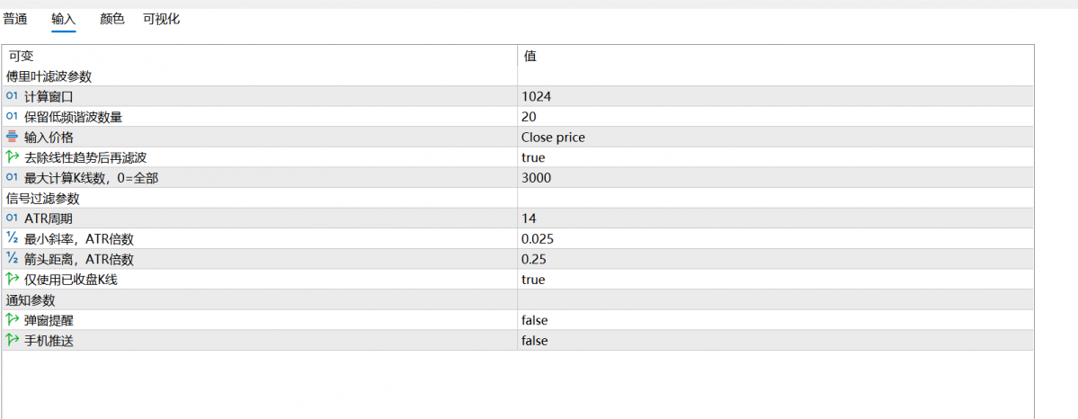Edit the ATR周期 value 14
This screenshot has width=1078, height=419.
pos(776,218)
